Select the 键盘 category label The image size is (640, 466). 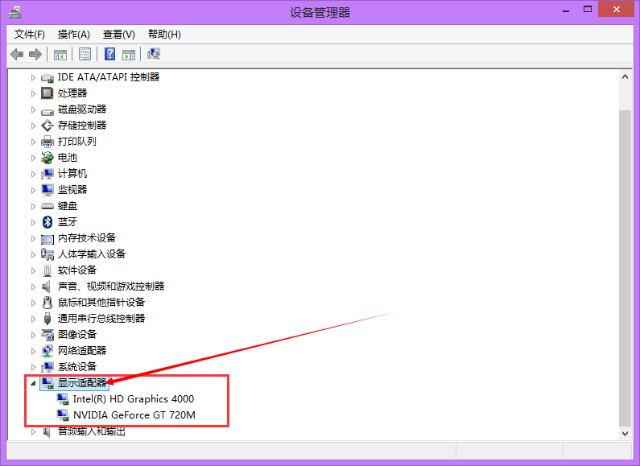(x=68, y=206)
